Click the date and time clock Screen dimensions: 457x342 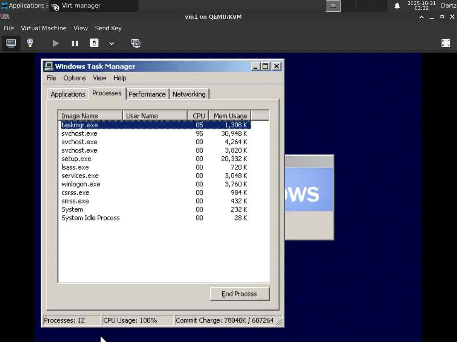[x=421, y=5]
